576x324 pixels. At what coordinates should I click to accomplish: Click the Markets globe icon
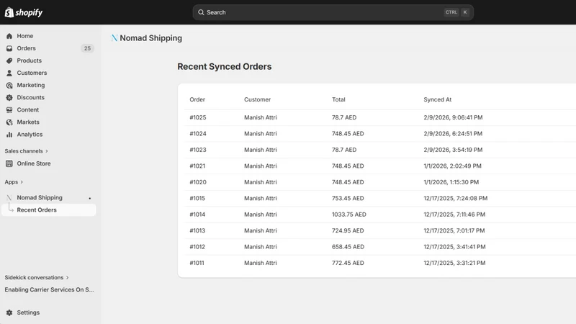(9, 122)
